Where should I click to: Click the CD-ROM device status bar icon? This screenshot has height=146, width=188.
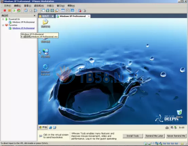point(145,143)
